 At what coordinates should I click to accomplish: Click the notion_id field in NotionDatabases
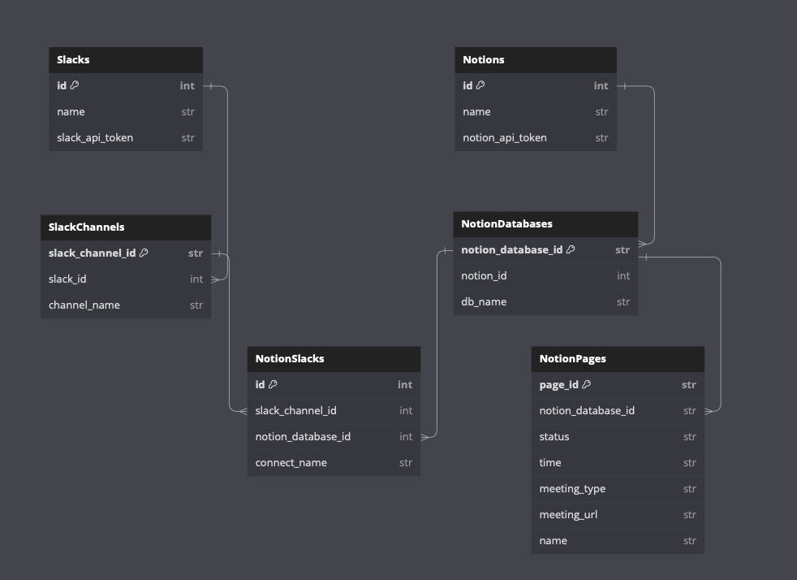click(x=545, y=276)
